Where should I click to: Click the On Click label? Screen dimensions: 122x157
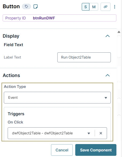click(x=15, y=122)
